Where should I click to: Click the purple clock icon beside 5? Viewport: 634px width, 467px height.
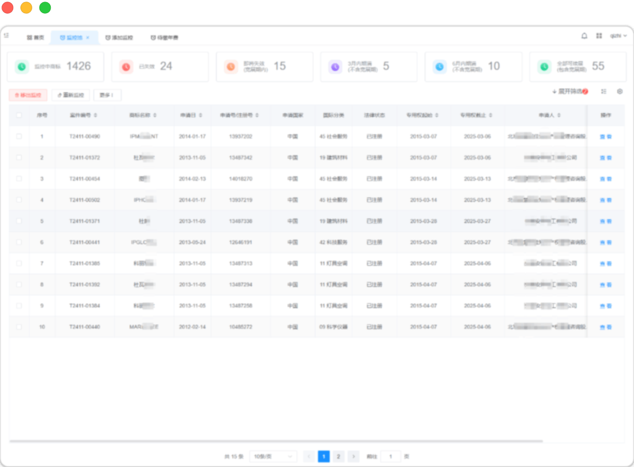coord(335,67)
